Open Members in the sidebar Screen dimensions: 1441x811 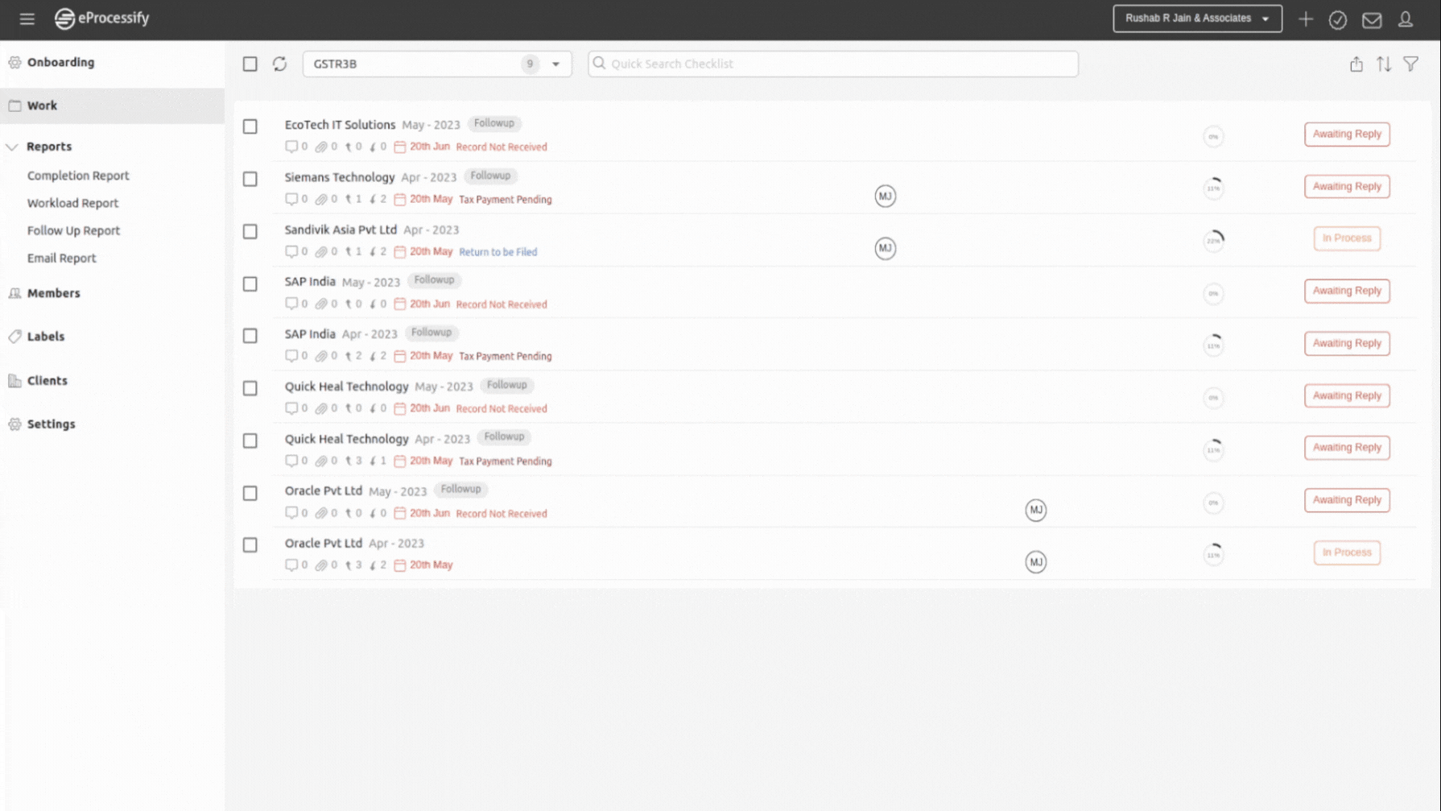[53, 293]
